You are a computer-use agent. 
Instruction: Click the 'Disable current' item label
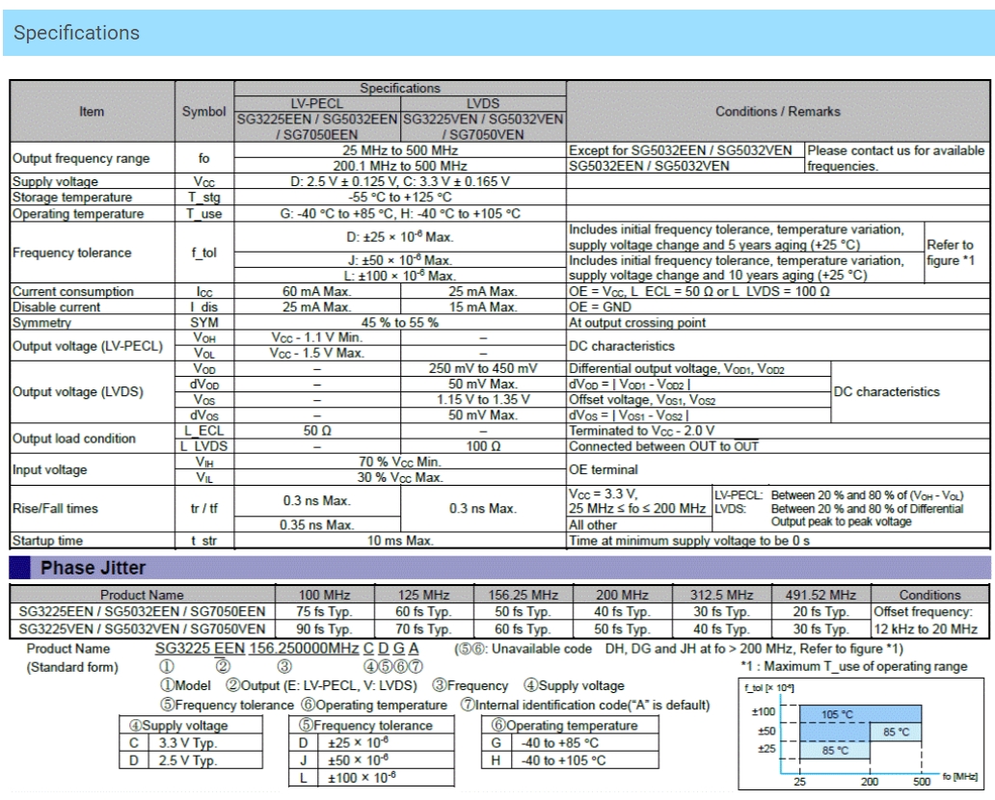click(x=57, y=307)
